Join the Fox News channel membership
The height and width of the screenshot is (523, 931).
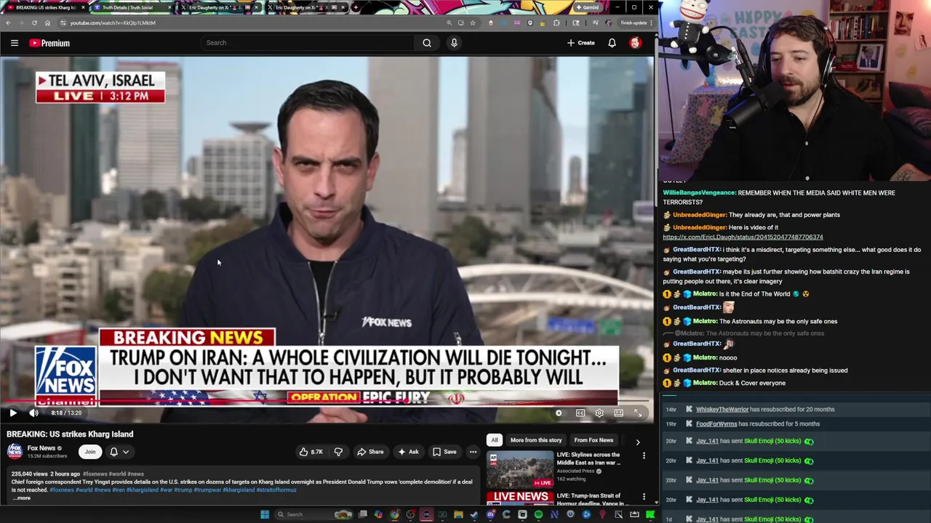tap(90, 452)
